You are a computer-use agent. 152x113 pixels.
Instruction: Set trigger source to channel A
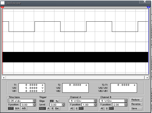48,108
